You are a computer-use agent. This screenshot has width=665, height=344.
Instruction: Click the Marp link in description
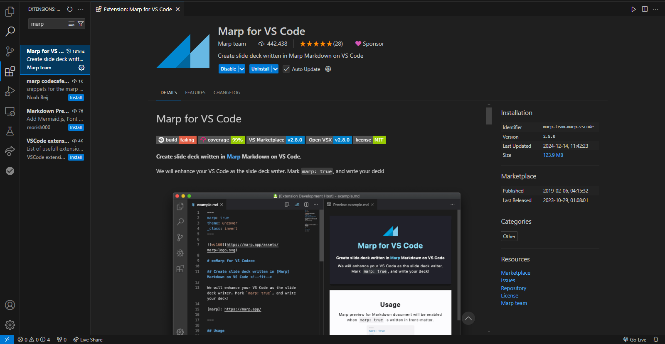coord(234,156)
